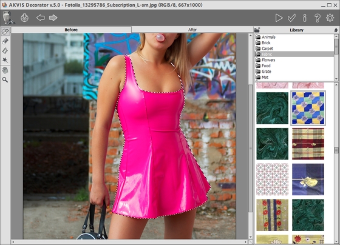The height and width of the screenshot is (245, 340).
Task: Select the Hand pan tool
Action: (x=5, y=70)
